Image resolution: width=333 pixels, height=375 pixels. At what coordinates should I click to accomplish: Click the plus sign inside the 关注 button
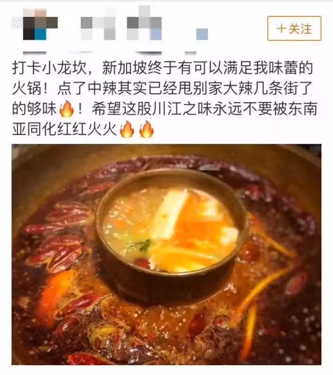coord(281,29)
